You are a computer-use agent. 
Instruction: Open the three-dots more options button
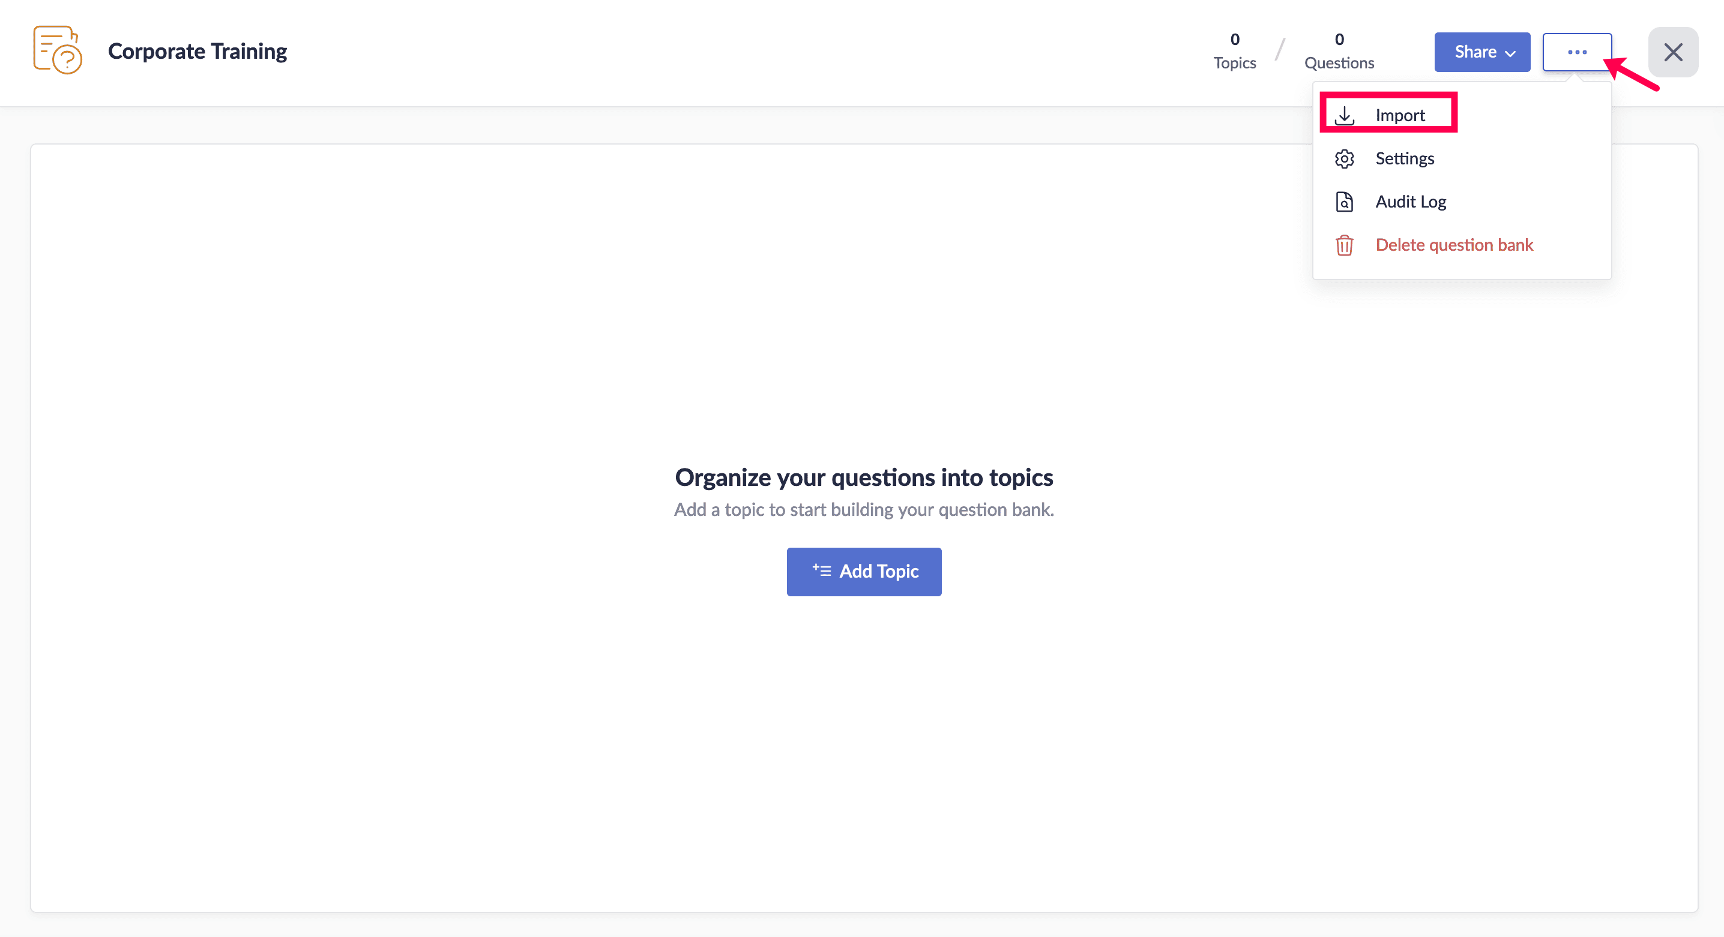(1576, 52)
